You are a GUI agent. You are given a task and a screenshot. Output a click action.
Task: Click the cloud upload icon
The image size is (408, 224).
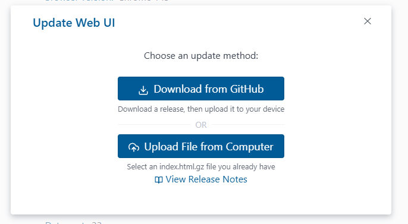[x=134, y=147]
